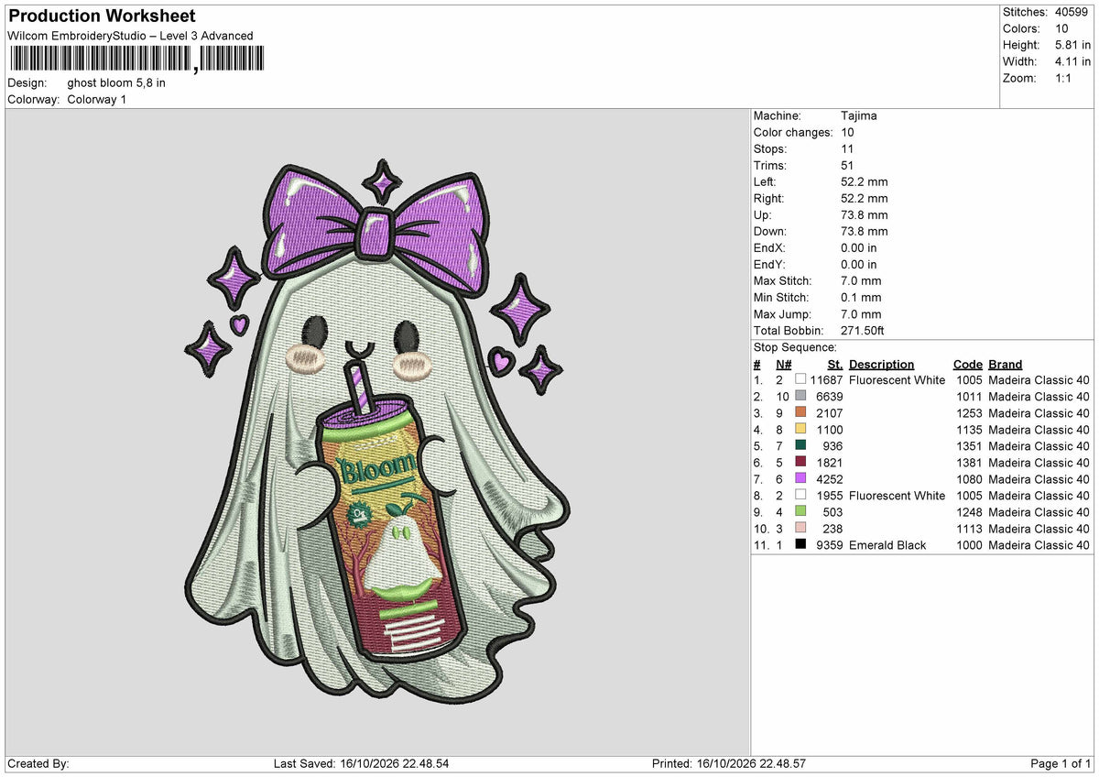Click the stitch count 238 in stop 10
The width and height of the screenshot is (1099, 777).
coord(832,528)
